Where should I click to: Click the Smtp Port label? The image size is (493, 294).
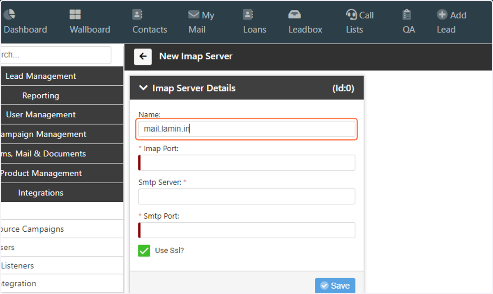[161, 216]
